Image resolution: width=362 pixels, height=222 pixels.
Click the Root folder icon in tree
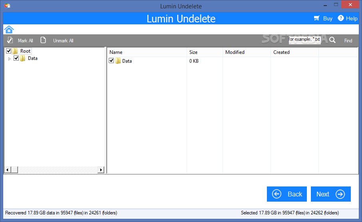[x=15, y=51]
